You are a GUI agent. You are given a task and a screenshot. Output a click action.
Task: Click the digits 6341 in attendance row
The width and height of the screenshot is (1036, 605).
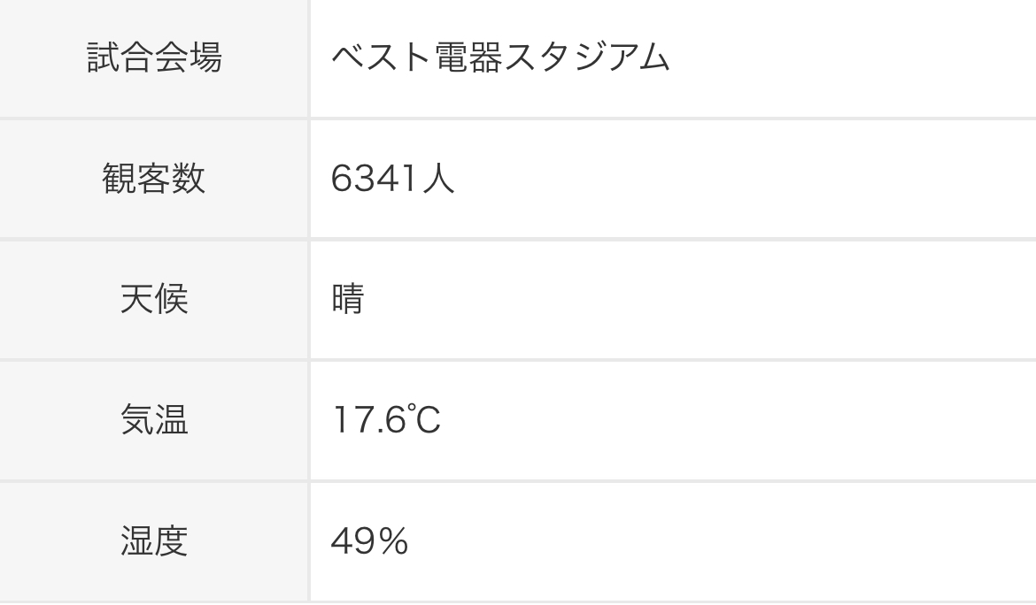pyautogui.click(x=374, y=179)
